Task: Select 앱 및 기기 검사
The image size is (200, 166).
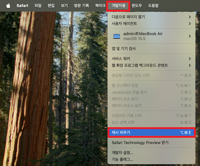Action: pos(151,49)
